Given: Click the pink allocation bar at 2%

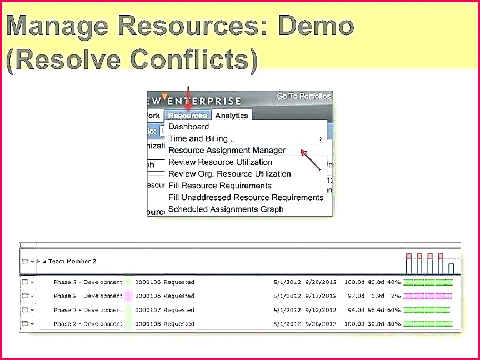Looking at the screenshot, I should click(x=428, y=296).
